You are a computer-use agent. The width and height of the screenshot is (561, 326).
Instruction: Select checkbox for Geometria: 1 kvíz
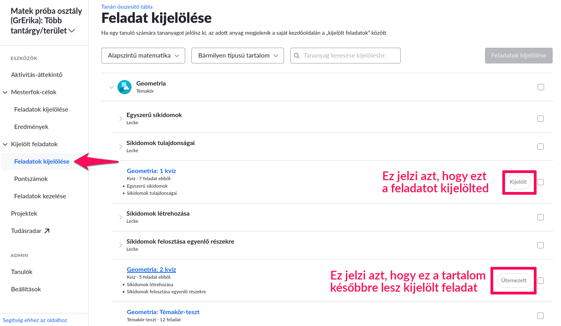[x=541, y=182]
